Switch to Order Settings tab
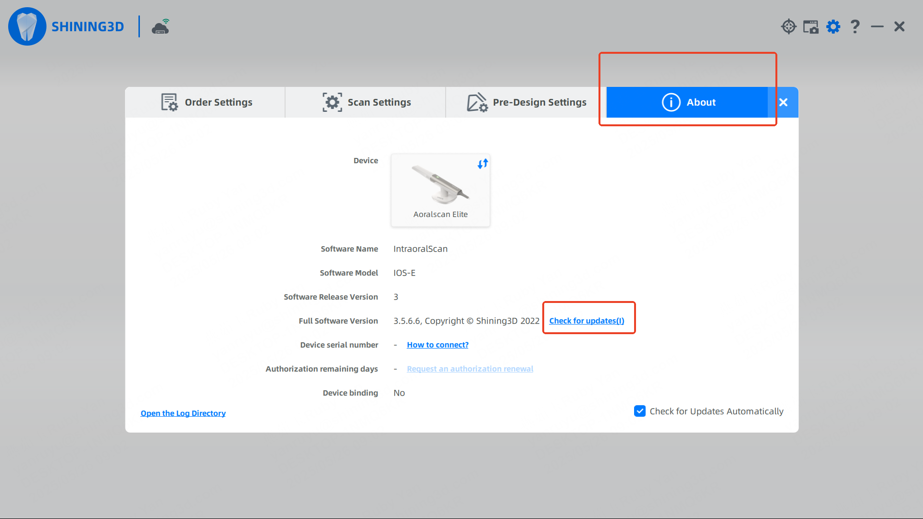The height and width of the screenshot is (519, 923). click(x=206, y=102)
